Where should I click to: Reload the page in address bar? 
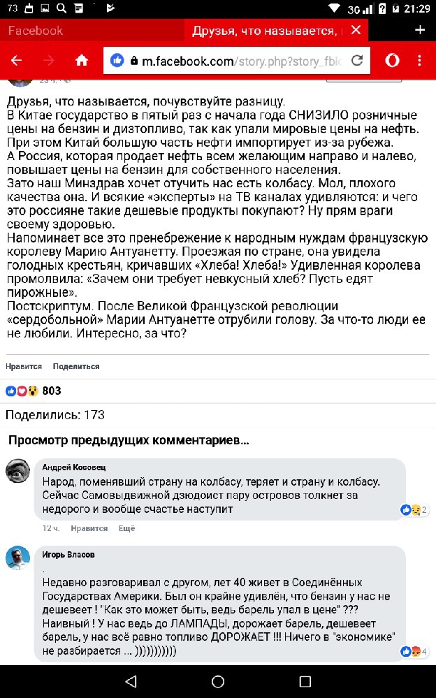357,60
